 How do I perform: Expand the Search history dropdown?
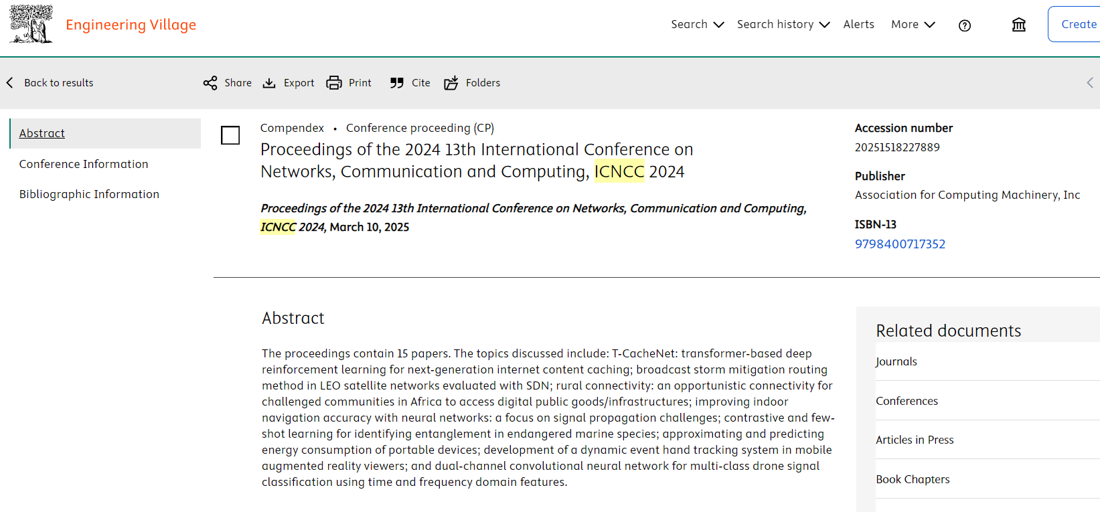[783, 25]
